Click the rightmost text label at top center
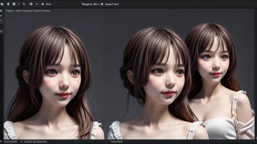 tap(112, 4)
